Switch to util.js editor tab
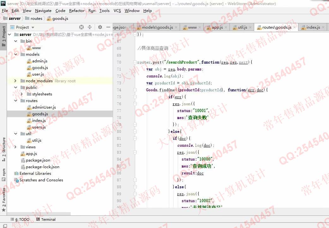329x228 pixels. (242, 27)
